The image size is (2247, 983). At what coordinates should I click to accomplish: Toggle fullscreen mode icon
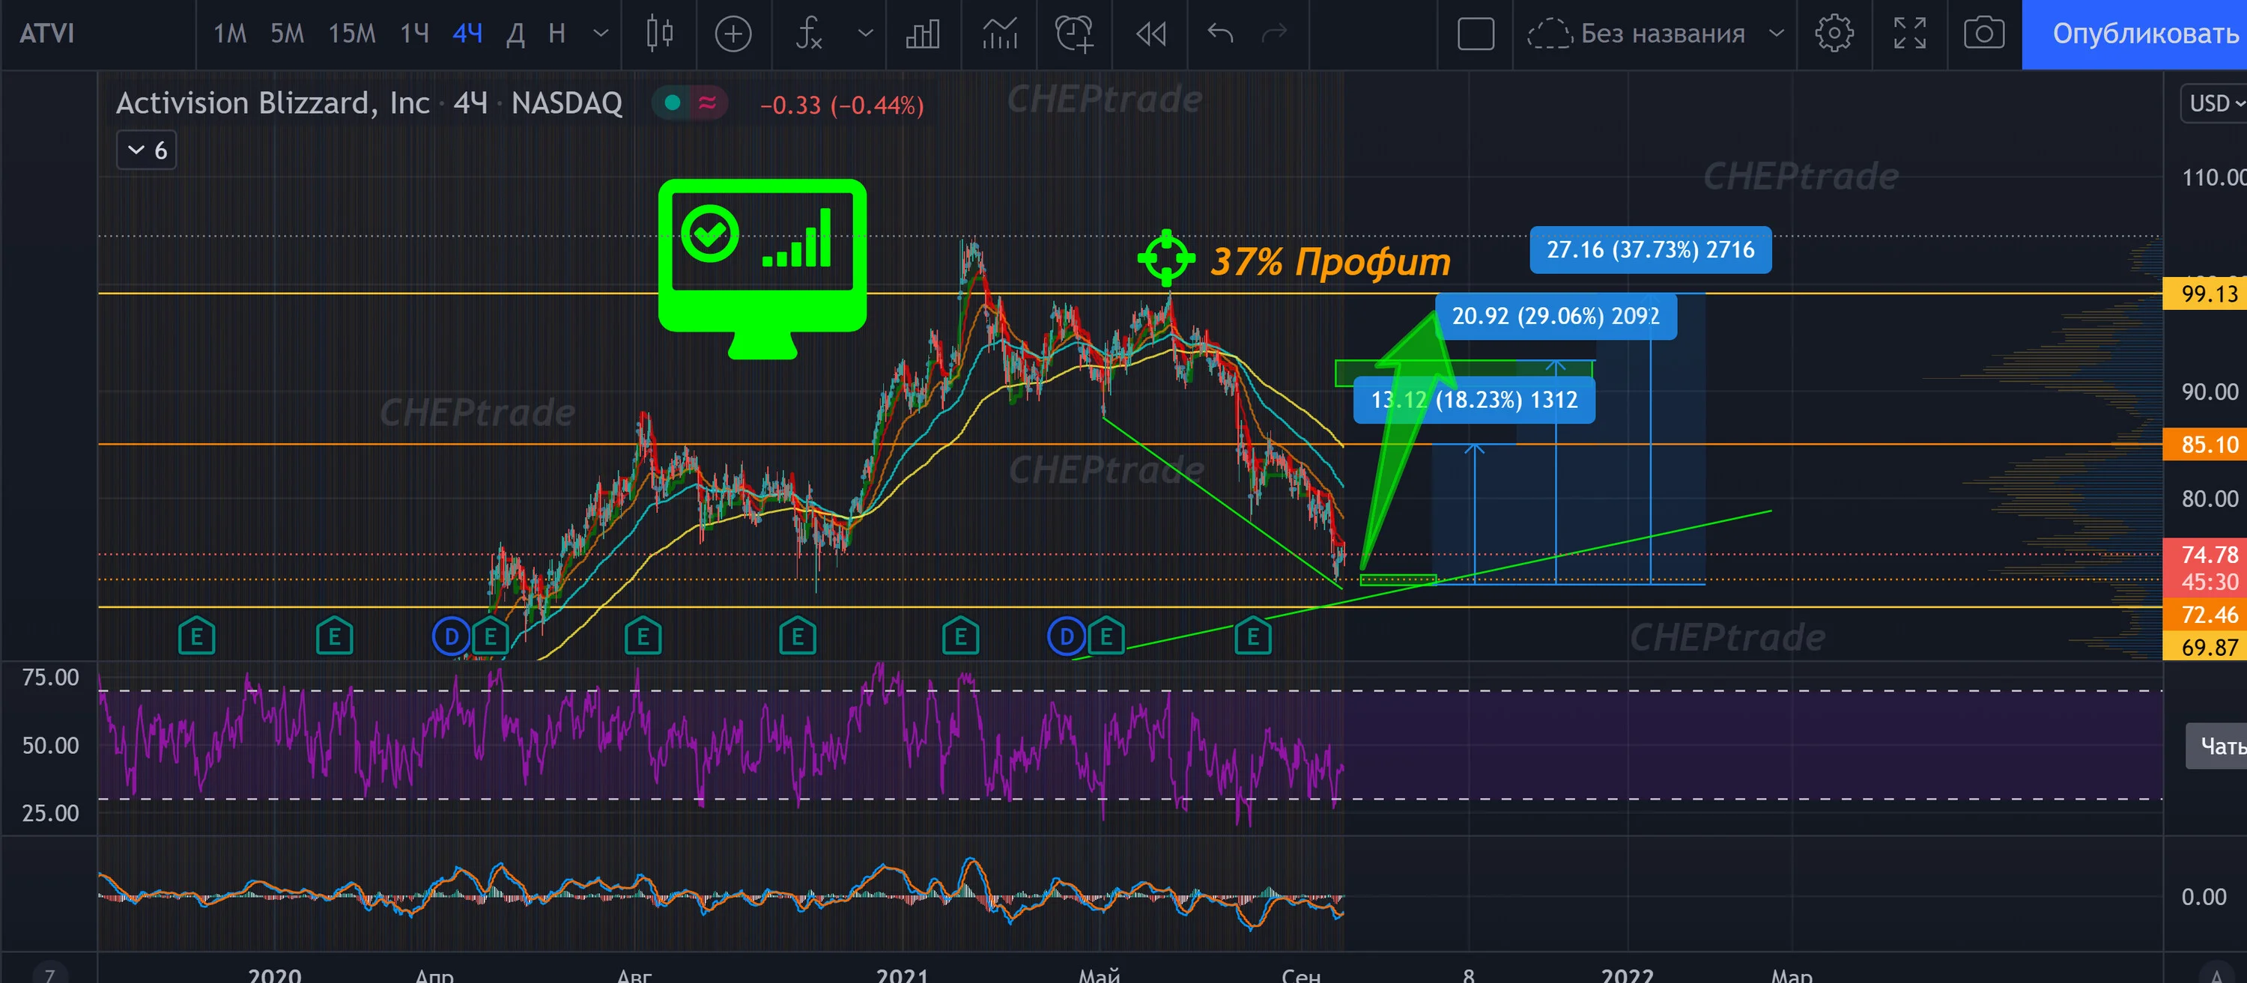[x=1909, y=34]
